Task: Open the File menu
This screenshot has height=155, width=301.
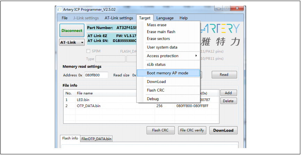Action: pos(65,18)
